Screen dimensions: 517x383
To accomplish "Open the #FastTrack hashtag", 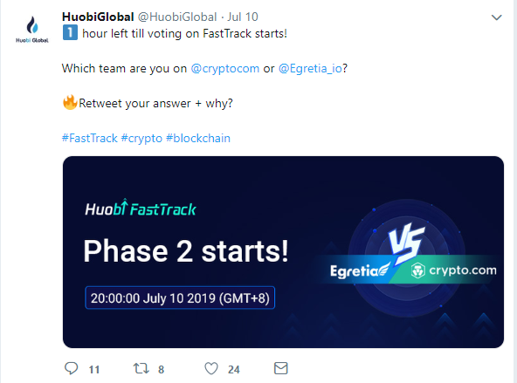I will point(90,139).
